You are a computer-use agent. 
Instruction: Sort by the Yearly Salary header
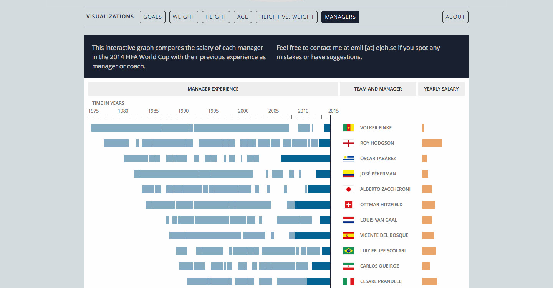point(441,89)
